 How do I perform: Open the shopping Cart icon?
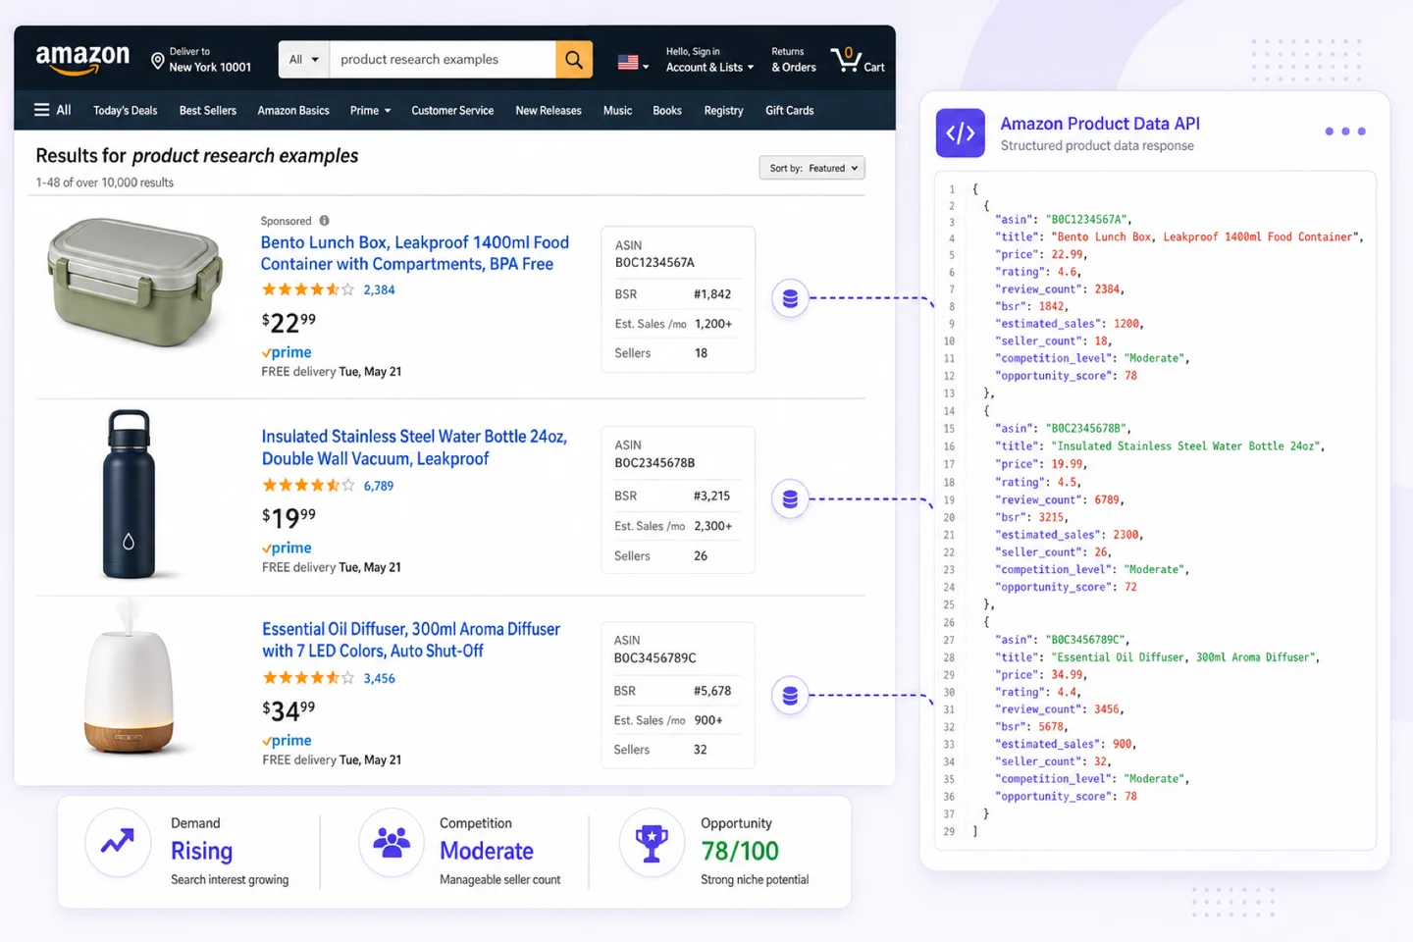(x=857, y=60)
